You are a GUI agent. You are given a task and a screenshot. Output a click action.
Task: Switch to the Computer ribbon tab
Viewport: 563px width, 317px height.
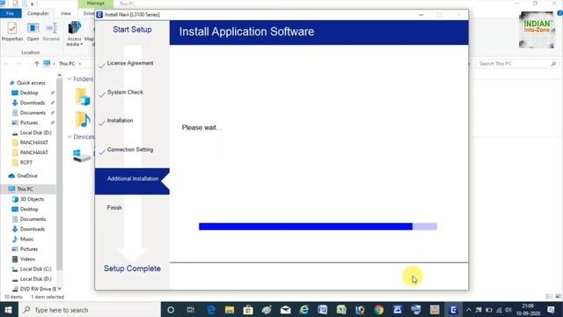point(38,13)
